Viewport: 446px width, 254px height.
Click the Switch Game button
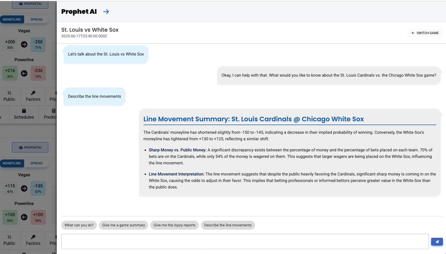[425, 33]
